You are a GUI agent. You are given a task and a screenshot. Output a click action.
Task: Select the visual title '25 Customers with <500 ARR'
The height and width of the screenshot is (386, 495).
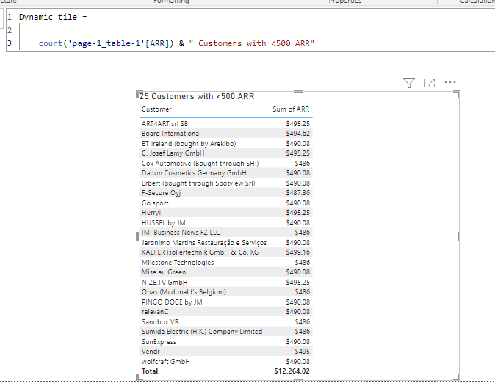tap(197, 96)
